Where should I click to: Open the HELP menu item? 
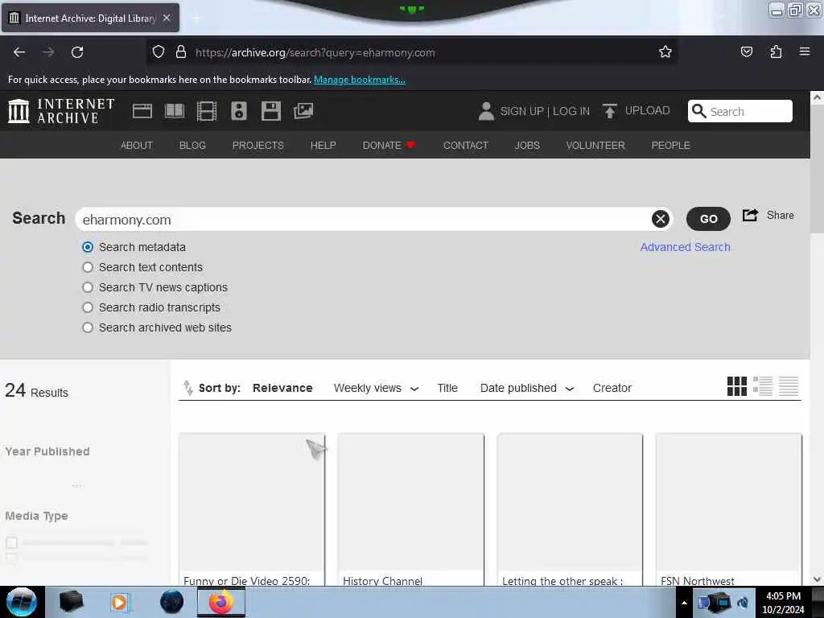tap(323, 145)
